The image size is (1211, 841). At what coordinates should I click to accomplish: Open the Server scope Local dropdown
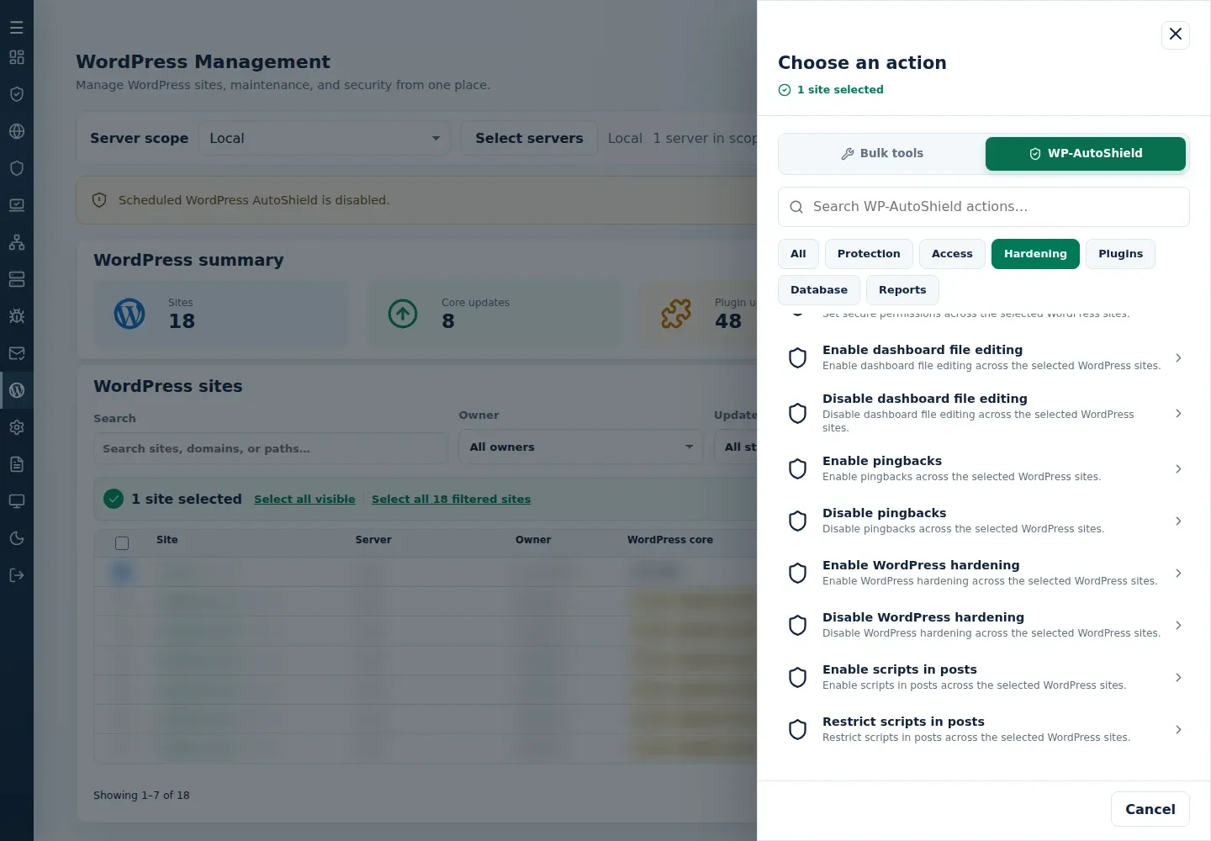325,139
